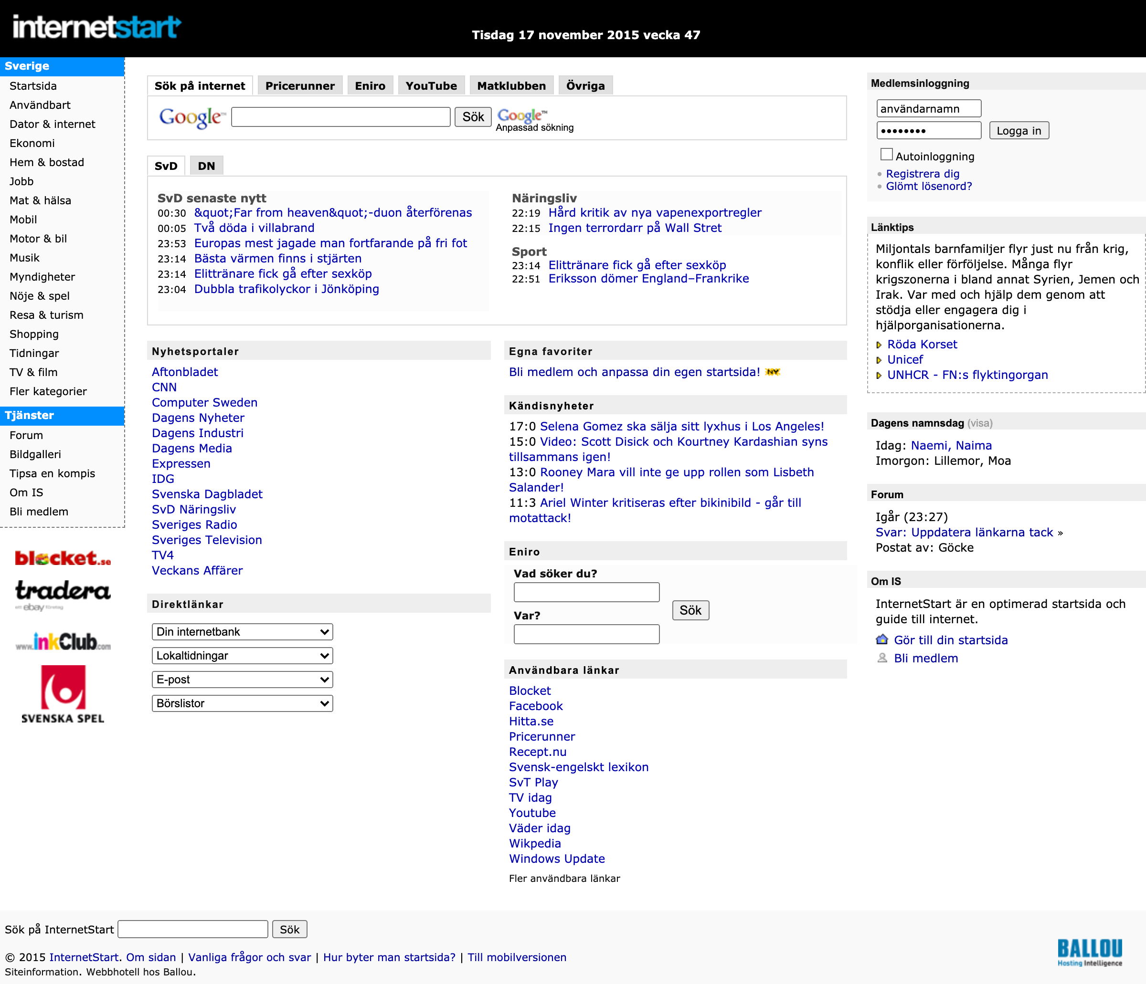Open Dator & internet category
This screenshot has width=1146, height=984.
point(53,124)
